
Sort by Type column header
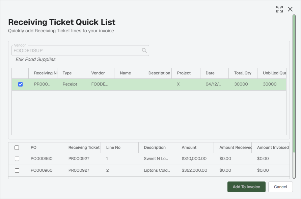click(72, 73)
